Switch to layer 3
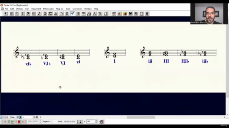Image resolution: width=229 pixels, height=128 pixels. click(5, 117)
